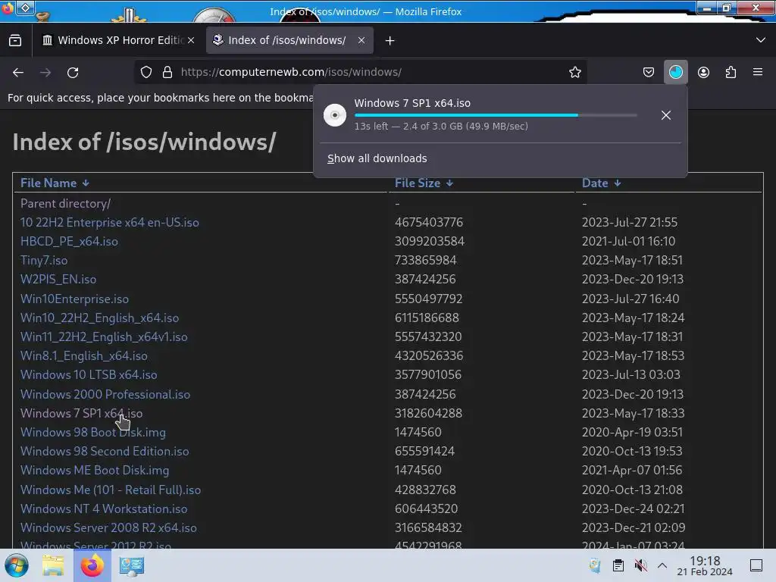Click file size 4675403776

[x=429, y=222]
